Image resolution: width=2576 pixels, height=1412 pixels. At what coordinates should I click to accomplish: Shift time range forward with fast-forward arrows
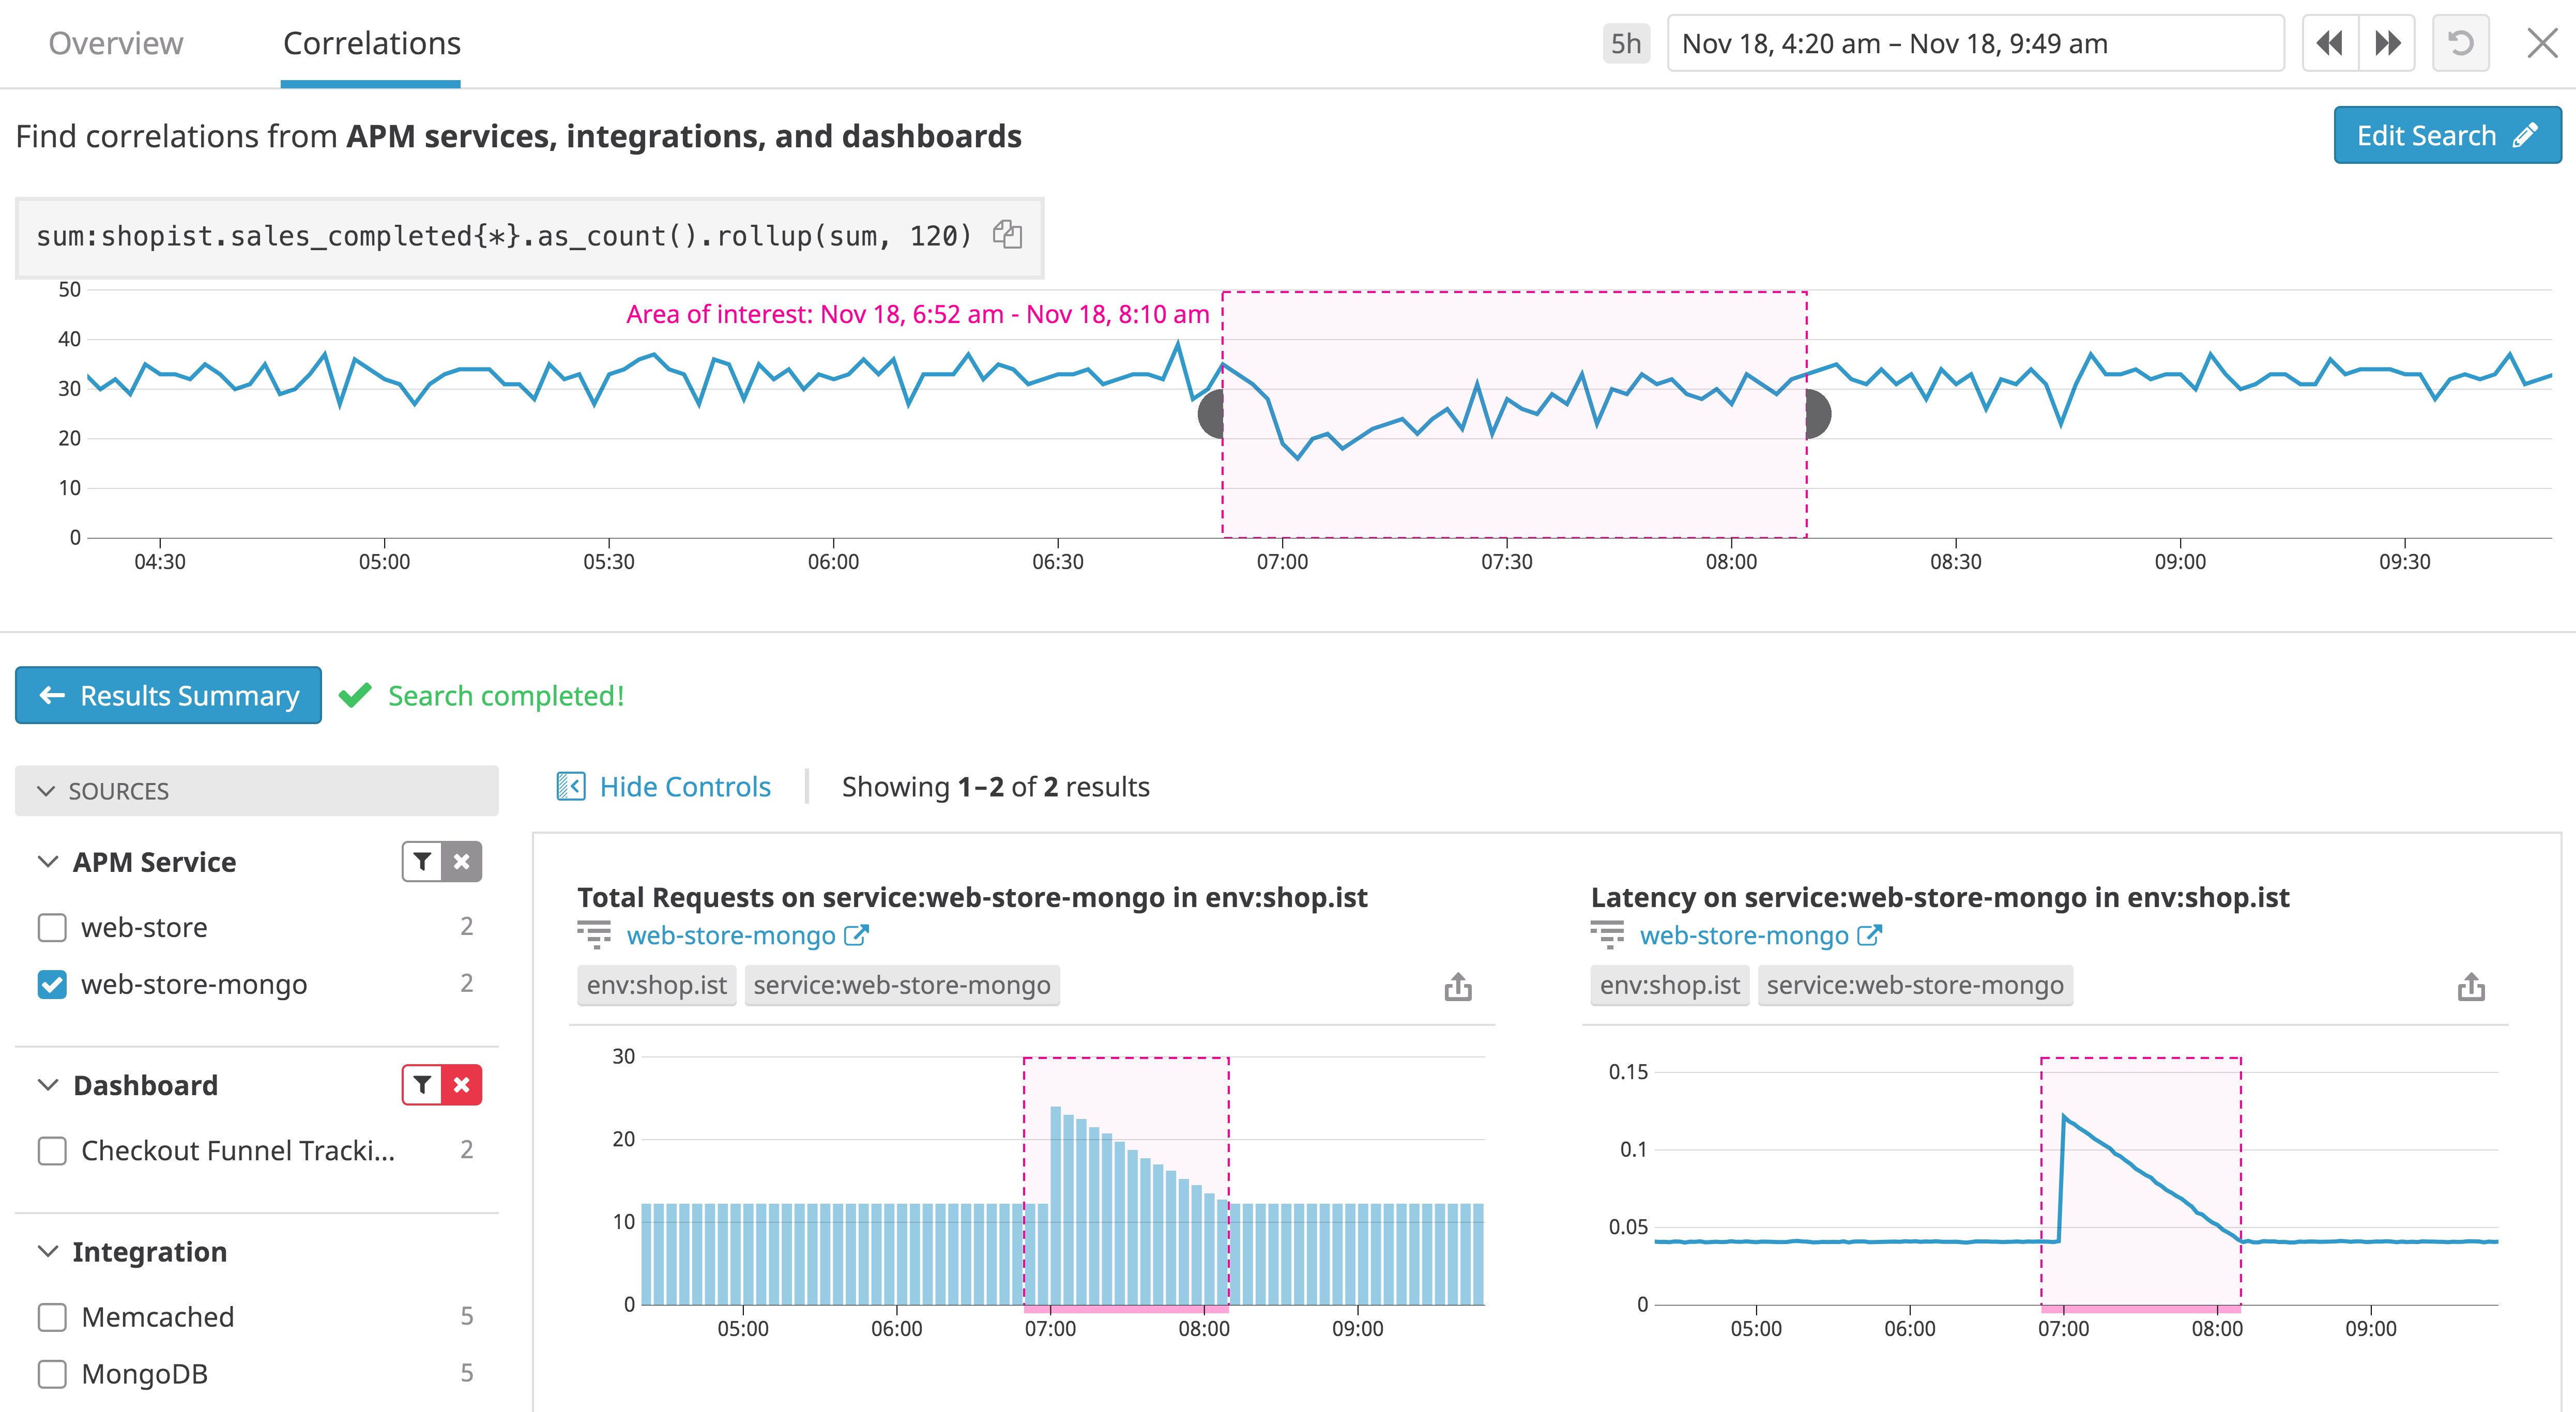point(2387,43)
